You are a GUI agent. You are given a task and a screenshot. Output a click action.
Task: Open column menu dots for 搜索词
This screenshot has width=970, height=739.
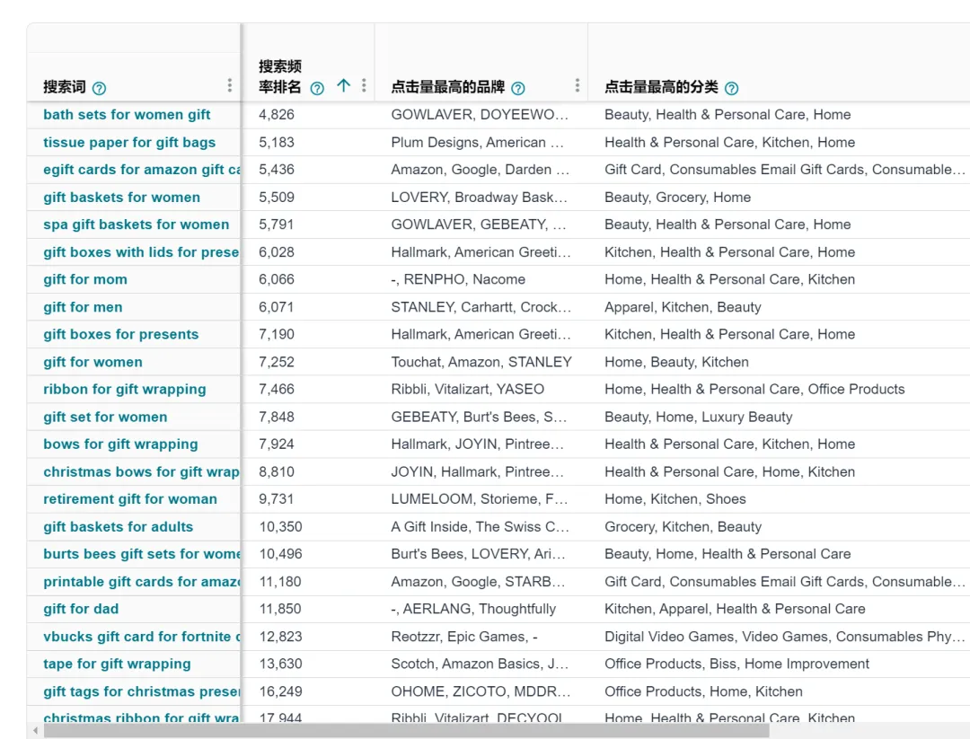click(230, 85)
